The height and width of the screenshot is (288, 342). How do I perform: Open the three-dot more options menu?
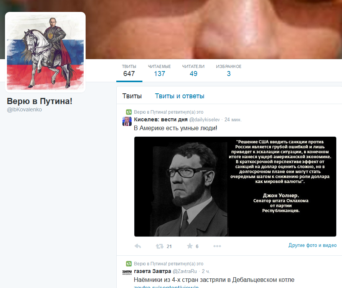click(x=217, y=246)
